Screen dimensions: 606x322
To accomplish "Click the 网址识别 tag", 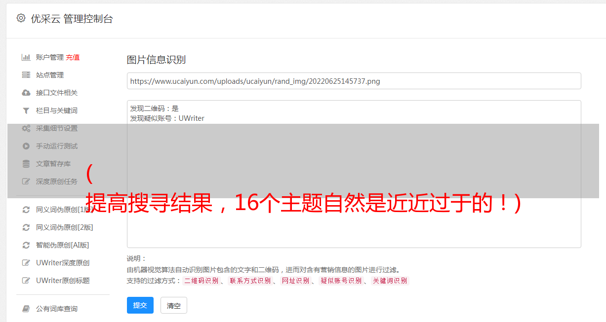I will coord(295,281).
